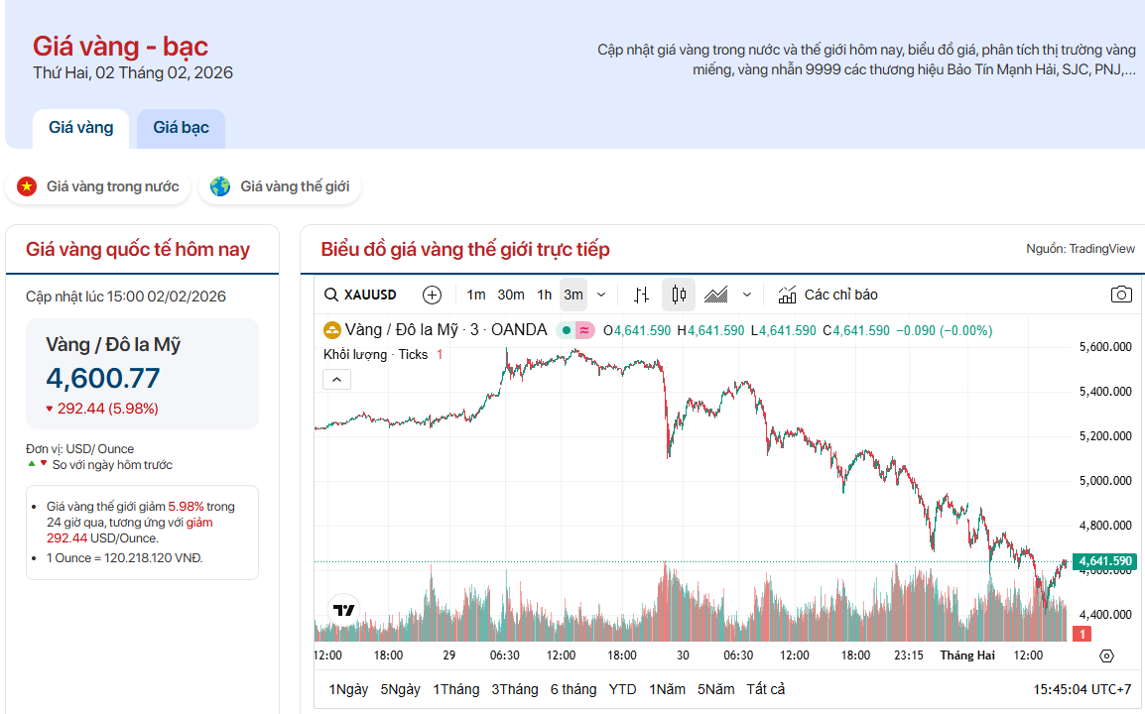Take a chart snapshot with camera icon
This screenshot has width=1145, height=714.
pyautogui.click(x=1121, y=295)
